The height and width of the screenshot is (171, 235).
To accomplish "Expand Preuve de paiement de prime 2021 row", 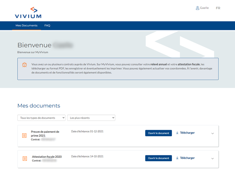I will [212, 134].
